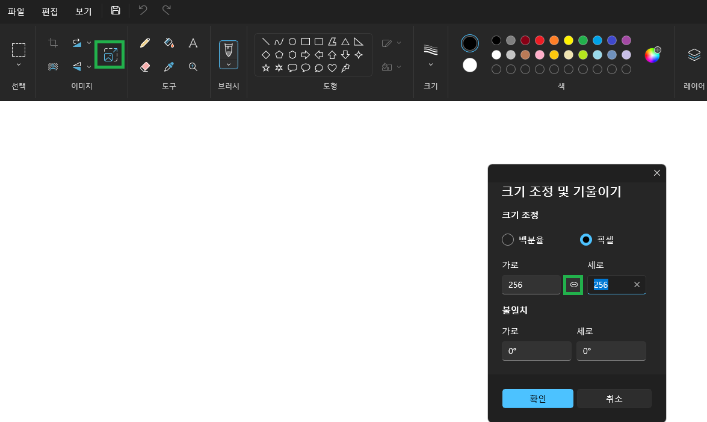Click the 세로 skew degrees field
The width and height of the screenshot is (707, 422).
(611, 351)
